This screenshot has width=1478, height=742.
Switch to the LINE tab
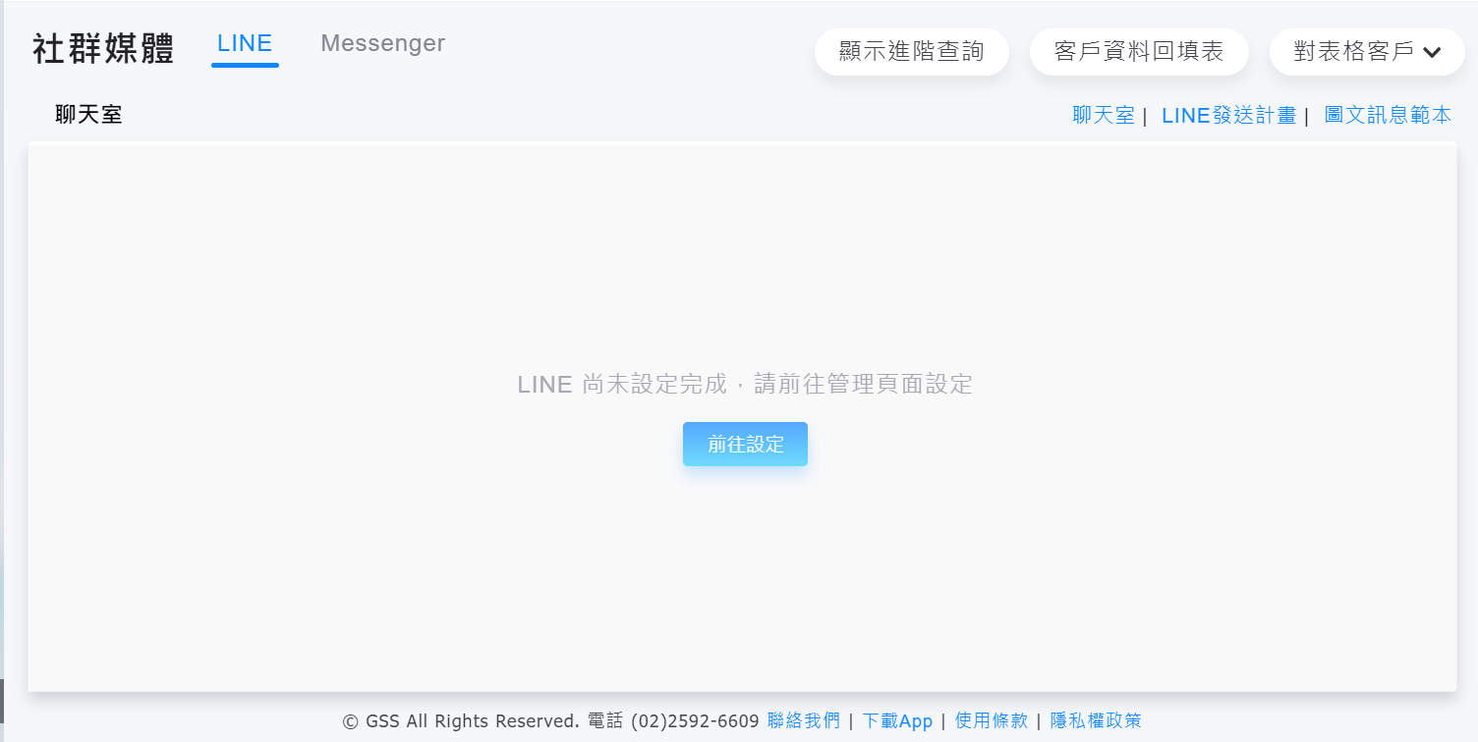(x=245, y=44)
